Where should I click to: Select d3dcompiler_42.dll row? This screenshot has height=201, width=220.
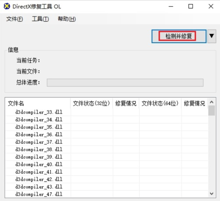(x=107, y=179)
